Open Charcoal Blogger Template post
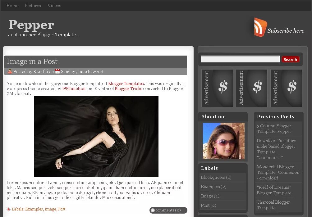The width and height of the screenshot is (312, 217). (x=273, y=205)
